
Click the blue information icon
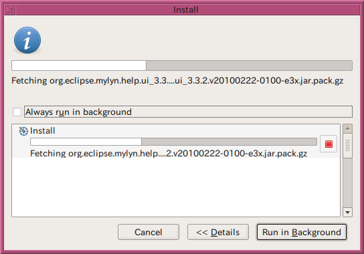27,40
